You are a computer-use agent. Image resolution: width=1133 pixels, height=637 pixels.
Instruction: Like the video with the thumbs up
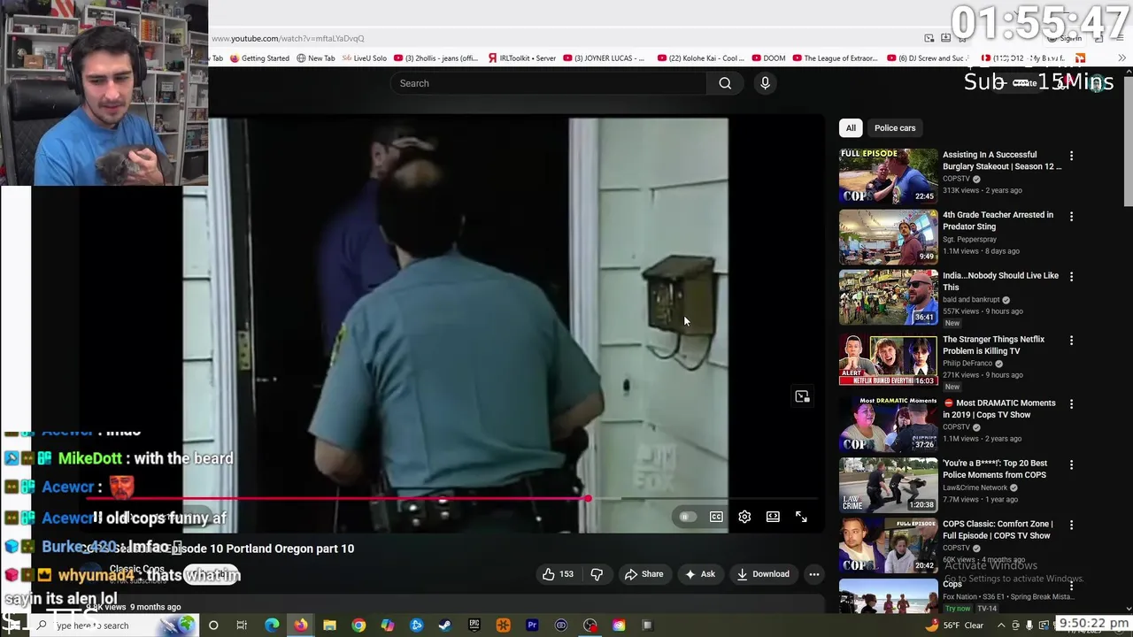(558, 574)
